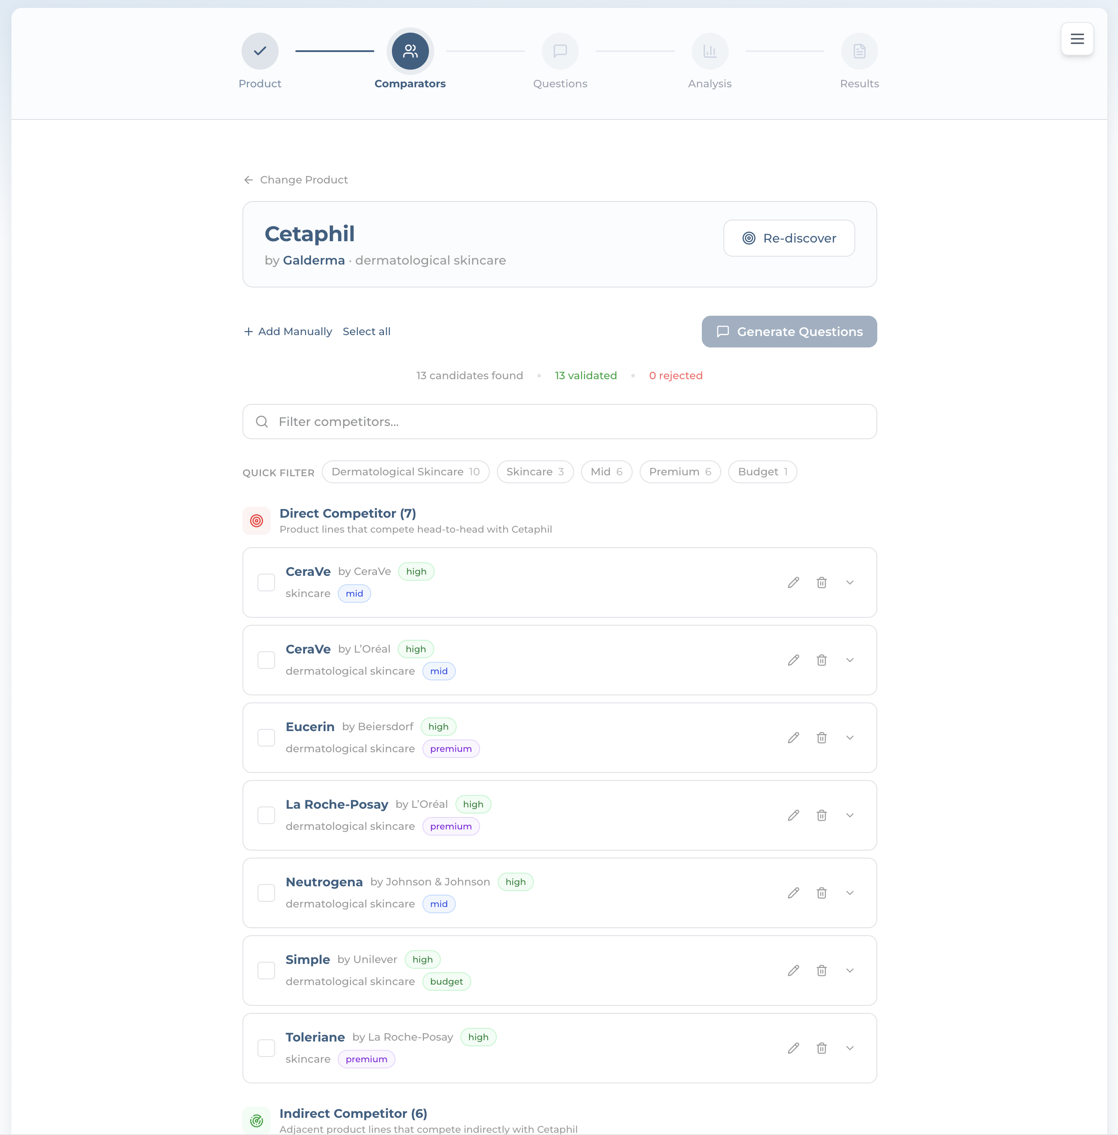Click Add Manually
This screenshot has width=1118, height=1135.
(288, 332)
